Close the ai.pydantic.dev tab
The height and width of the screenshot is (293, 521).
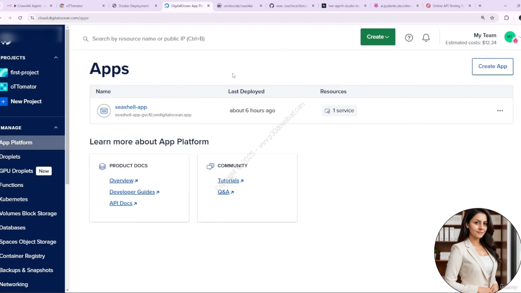418,6
